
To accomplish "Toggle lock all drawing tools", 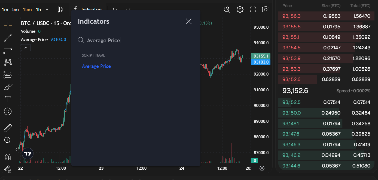I will (8, 169).
